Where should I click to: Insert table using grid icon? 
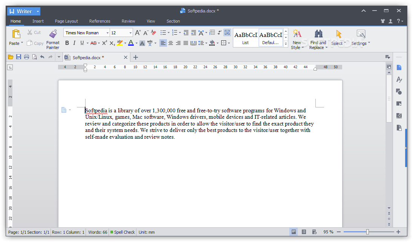click(x=212, y=32)
